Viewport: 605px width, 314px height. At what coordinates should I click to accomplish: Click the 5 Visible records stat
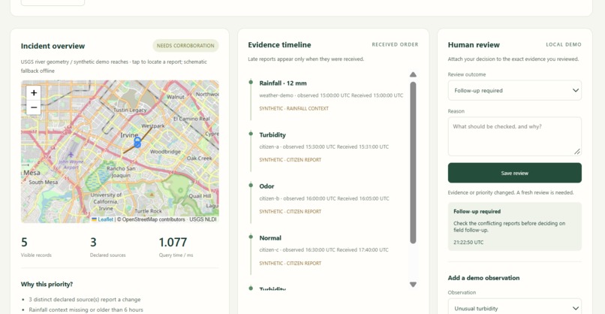[x=36, y=247]
